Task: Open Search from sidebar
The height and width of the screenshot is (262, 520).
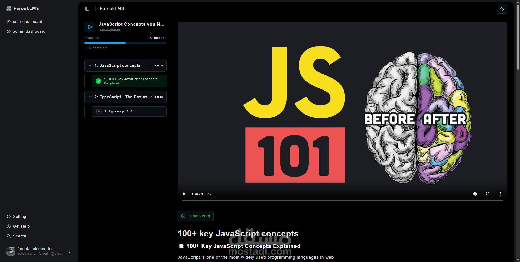Action: (19, 236)
